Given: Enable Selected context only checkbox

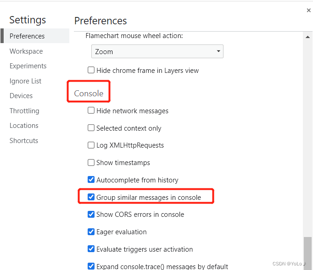Looking at the screenshot, I should coord(91,128).
